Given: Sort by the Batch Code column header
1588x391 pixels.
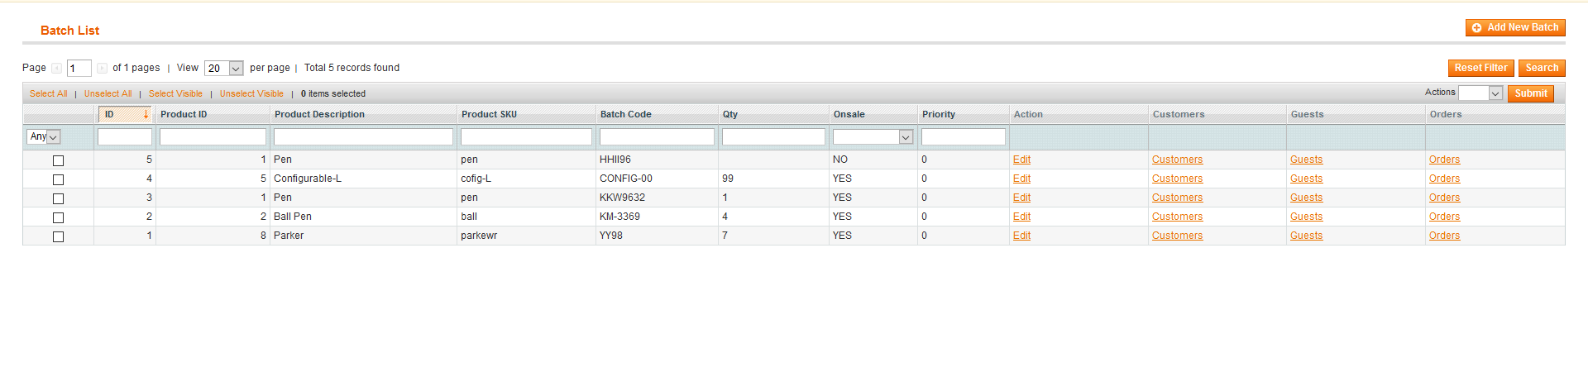Looking at the screenshot, I should 625,115.
